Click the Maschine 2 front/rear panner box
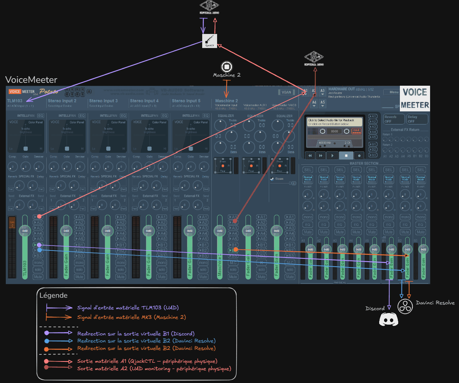This screenshot has width=459, height=383. point(223,166)
